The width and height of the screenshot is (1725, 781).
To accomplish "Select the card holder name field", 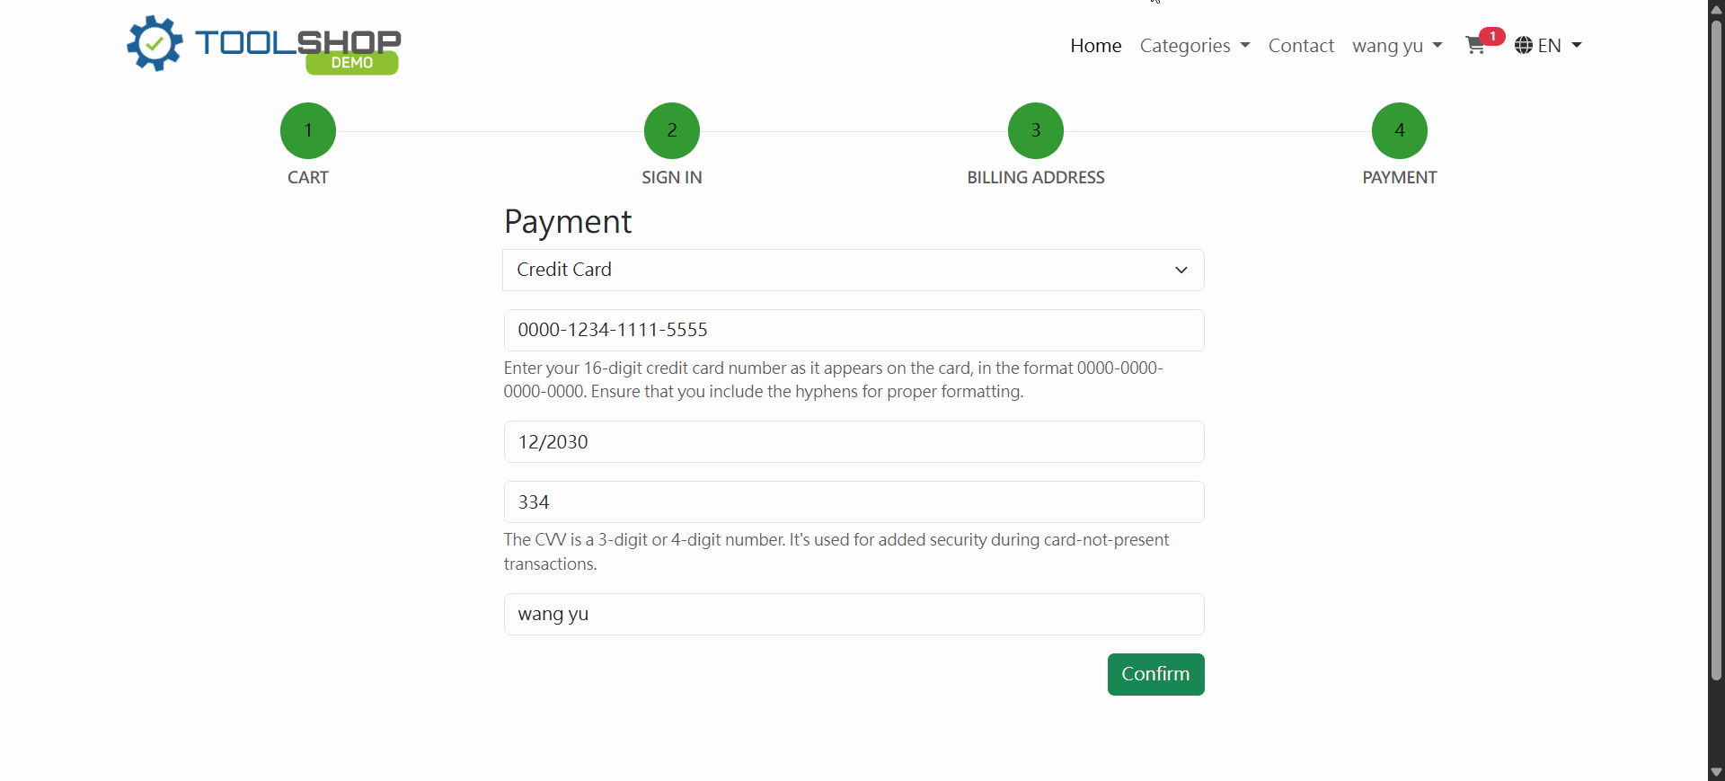I will click(x=853, y=615).
